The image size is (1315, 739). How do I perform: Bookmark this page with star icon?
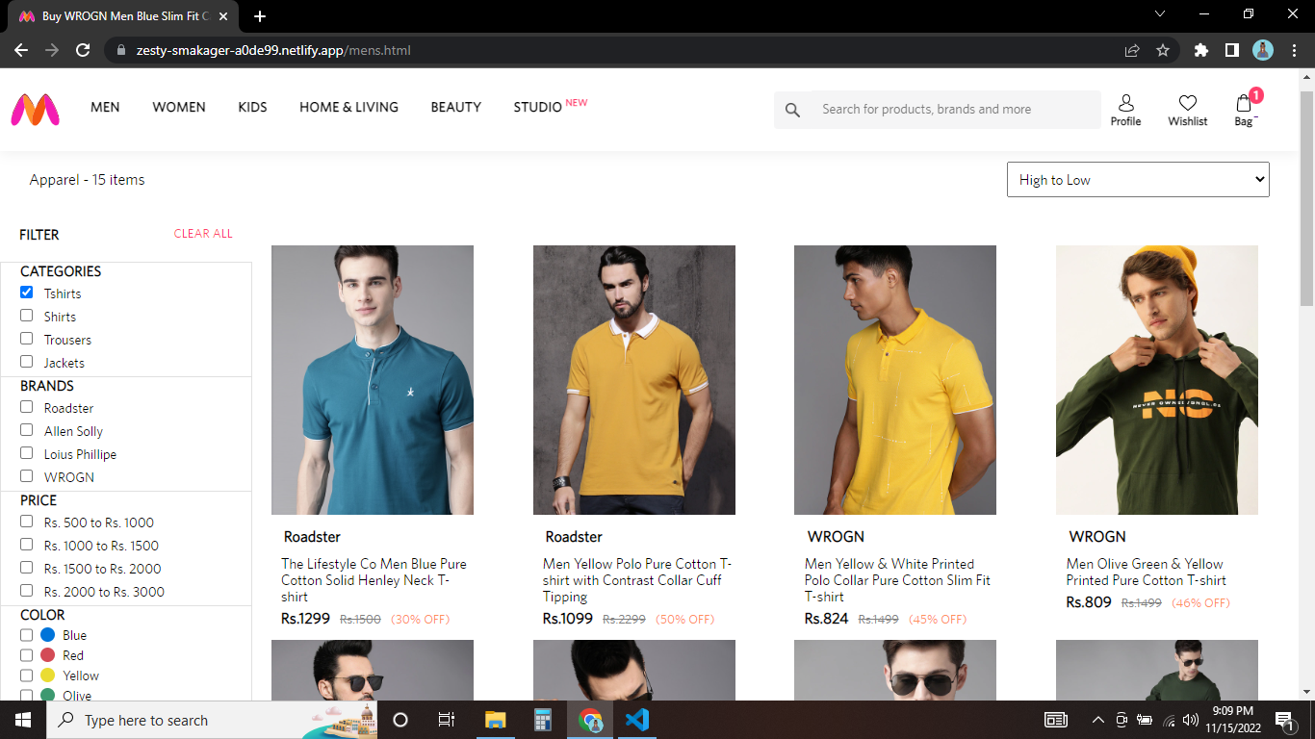[x=1163, y=50]
